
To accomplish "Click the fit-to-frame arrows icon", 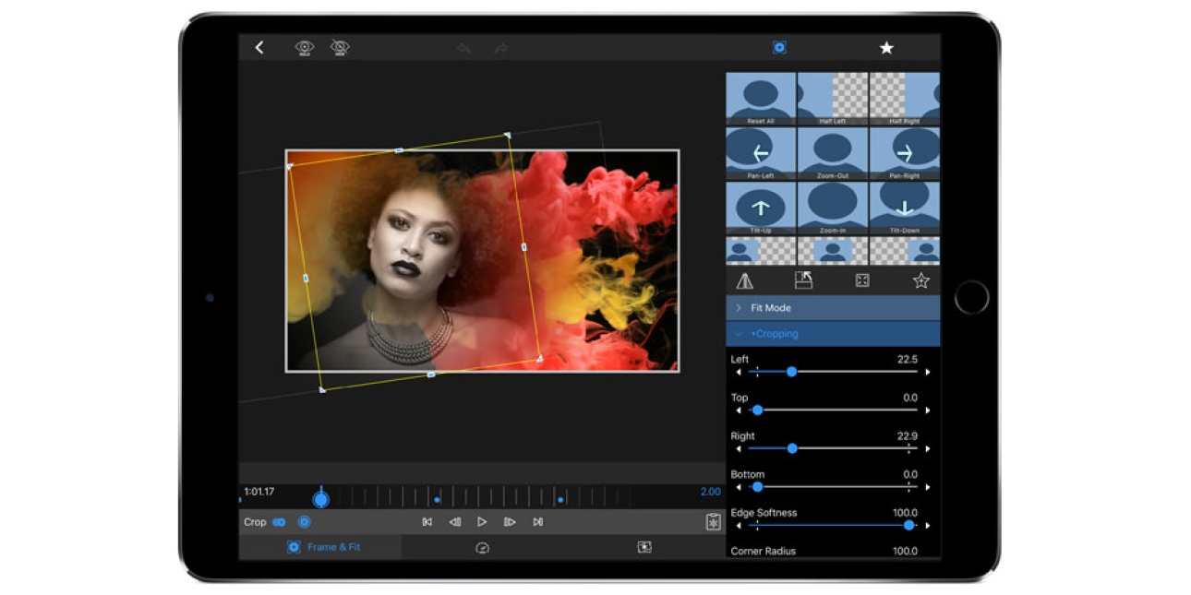I will click(x=862, y=280).
